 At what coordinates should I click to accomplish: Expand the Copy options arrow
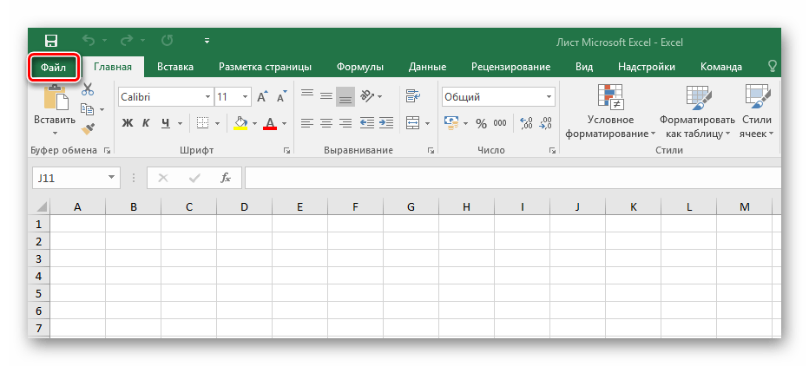(x=102, y=109)
